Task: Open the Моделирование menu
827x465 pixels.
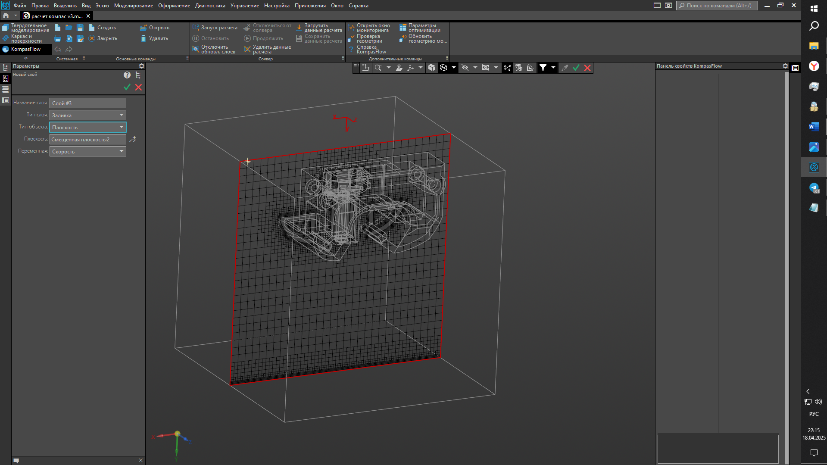Action: [133, 6]
